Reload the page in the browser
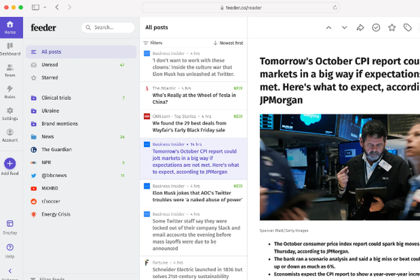The image size is (420, 280). [335, 8]
